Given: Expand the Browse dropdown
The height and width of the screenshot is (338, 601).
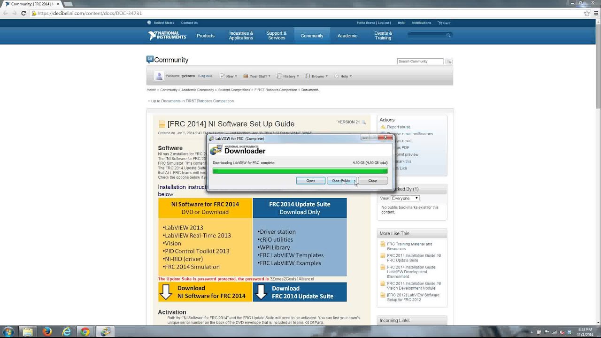Looking at the screenshot, I should coord(316,76).
